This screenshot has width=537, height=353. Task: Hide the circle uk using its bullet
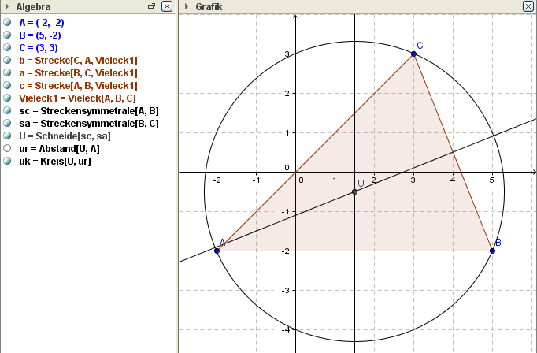[x=7, y=161]
